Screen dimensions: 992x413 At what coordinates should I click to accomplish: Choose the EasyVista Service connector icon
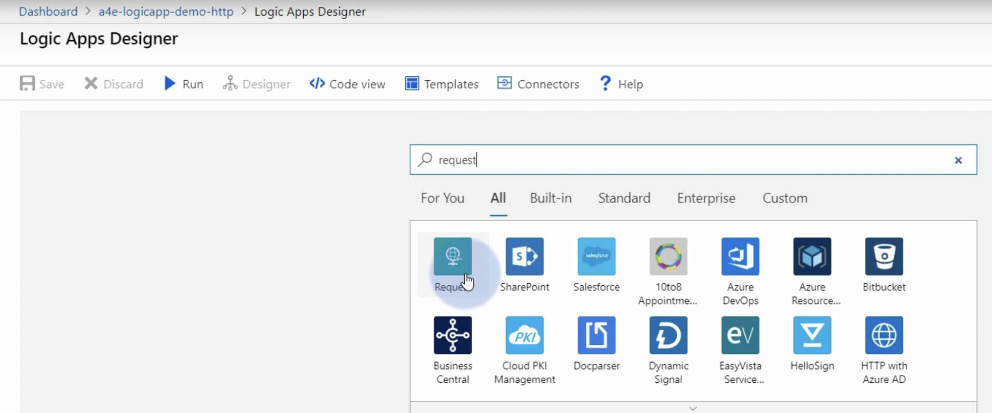(x=740, y=335)
